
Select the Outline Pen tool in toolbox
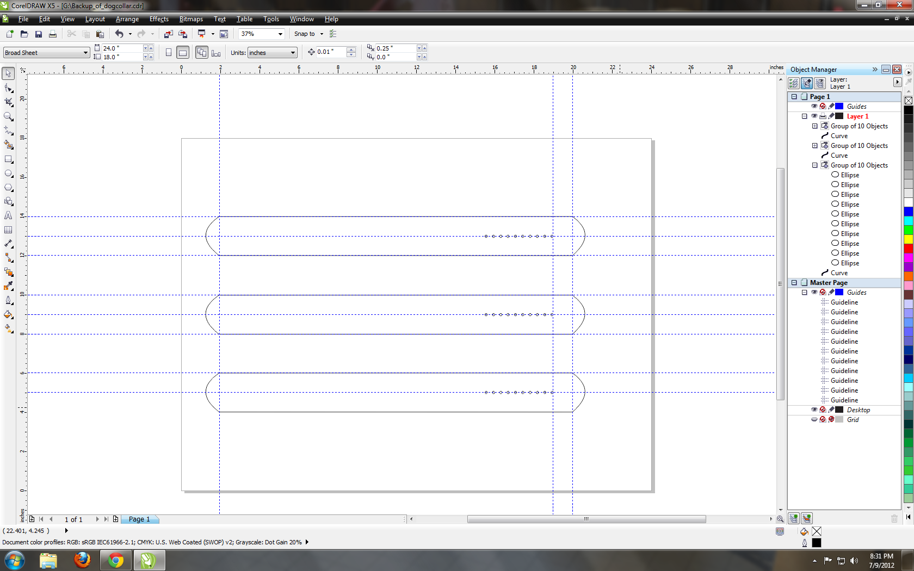click(x=8, y=300)
